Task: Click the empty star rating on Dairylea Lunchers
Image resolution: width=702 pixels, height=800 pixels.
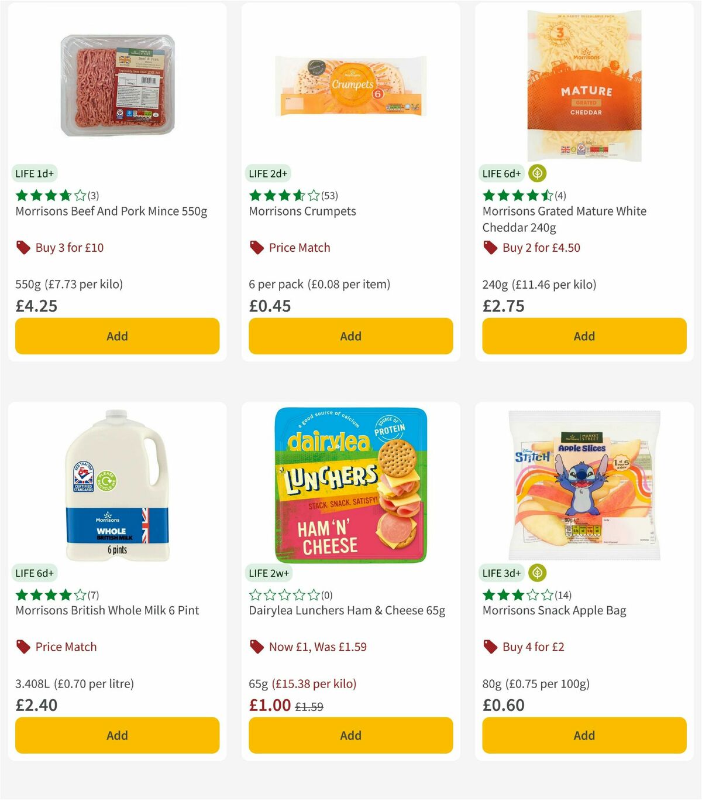Action: click(285, 594)
